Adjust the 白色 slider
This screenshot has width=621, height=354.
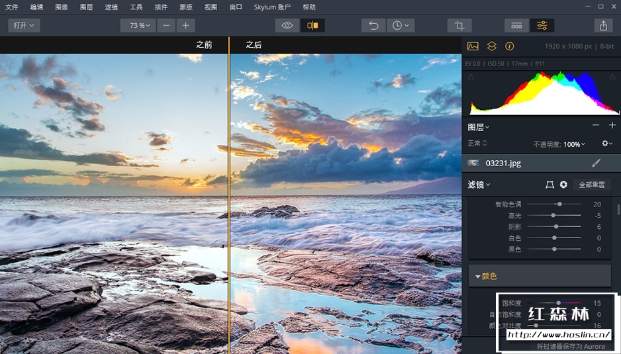pos(554,238)
